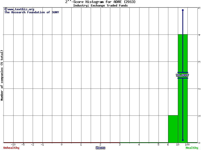Click The Research Foundation of SUNY text
Viewport: 201px width, 150px height.
tap(32, 12)
